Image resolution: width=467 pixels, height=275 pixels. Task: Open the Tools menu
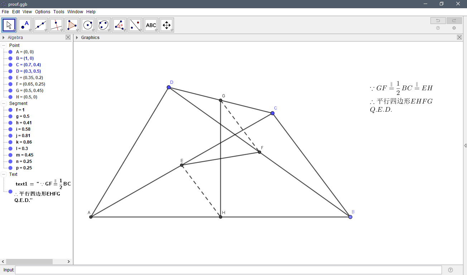pyautogui.click(x=58, y=11)
